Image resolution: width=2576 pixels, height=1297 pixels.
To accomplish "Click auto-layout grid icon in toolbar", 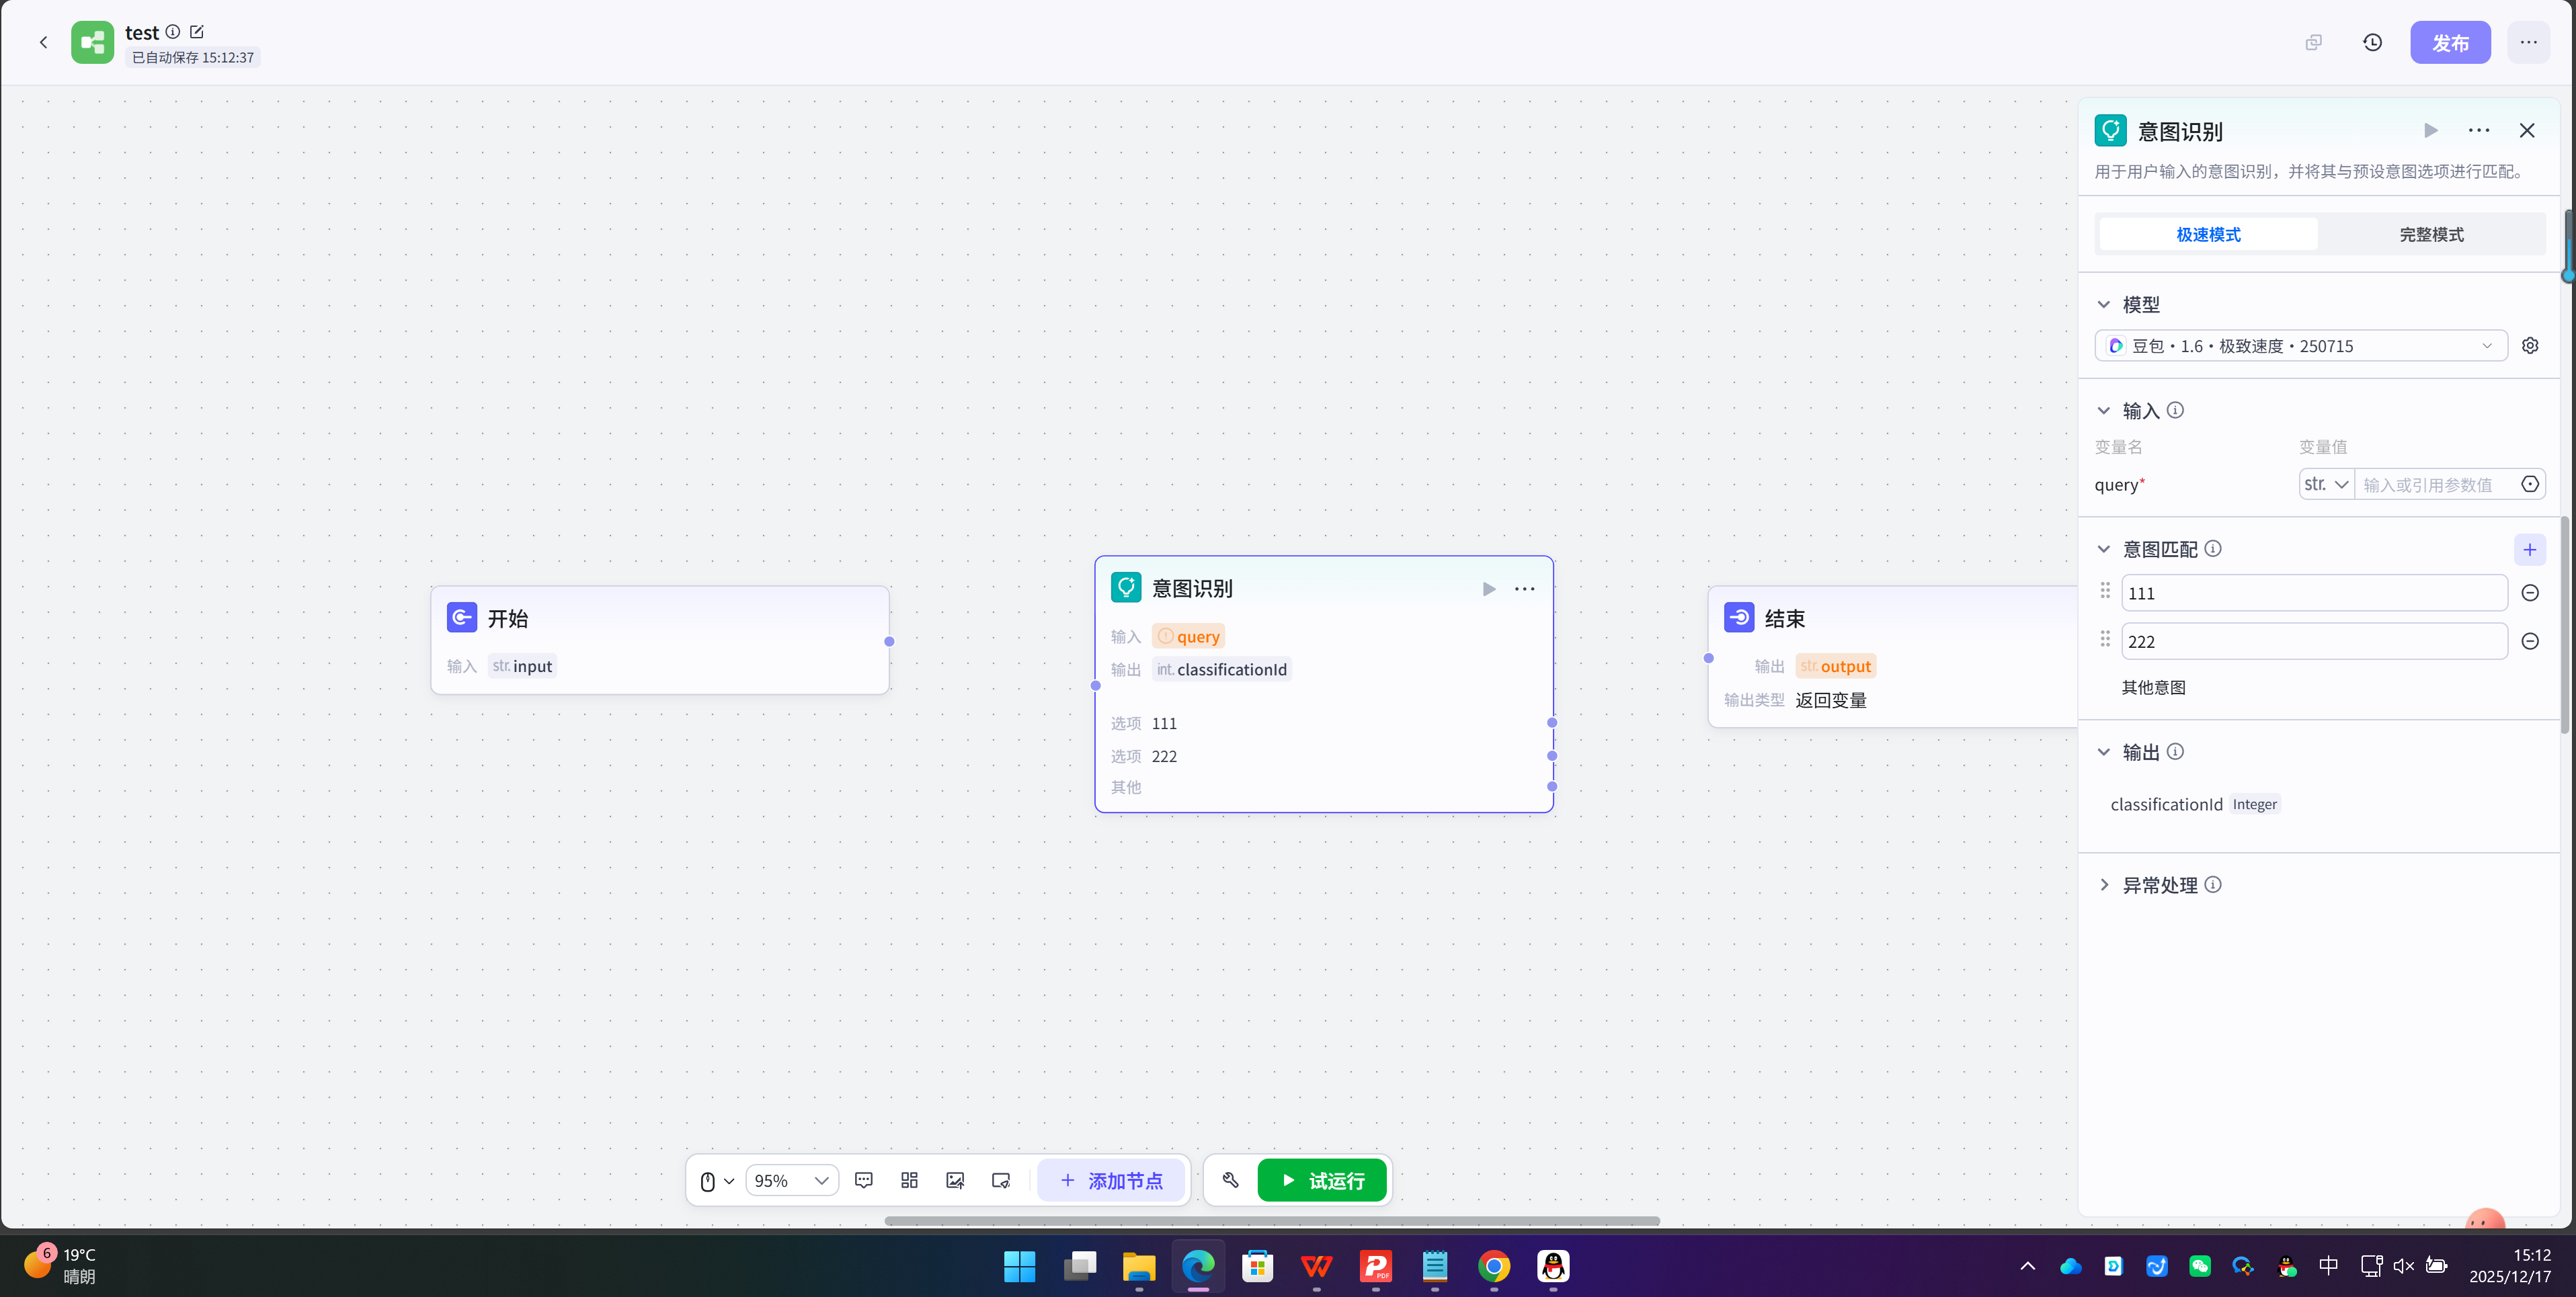I will [909, 1181].
